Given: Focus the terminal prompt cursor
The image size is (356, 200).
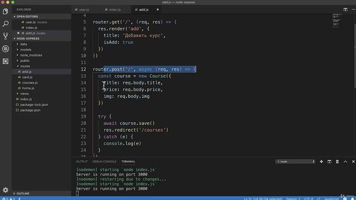Looking at the screenshot, I should point(77,193).
